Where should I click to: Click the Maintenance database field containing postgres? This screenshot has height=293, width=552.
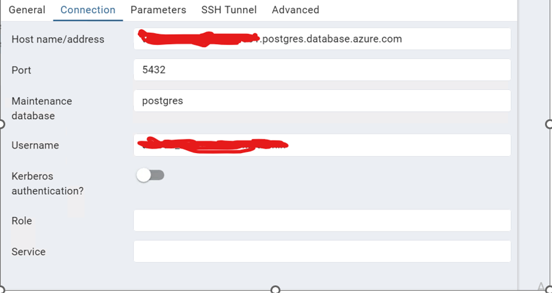(x=322, y=101)
